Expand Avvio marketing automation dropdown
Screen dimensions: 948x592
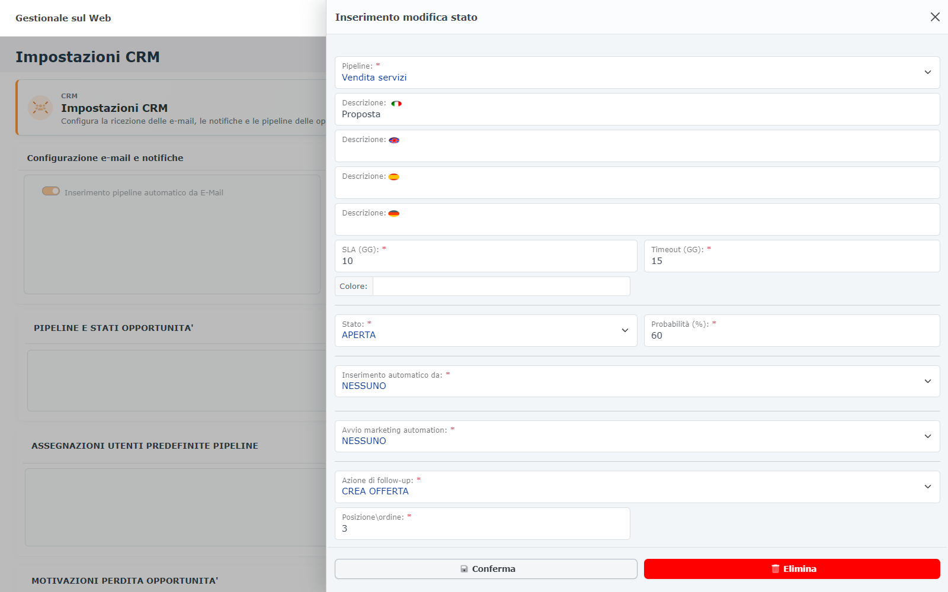click(x=637, y=436)
